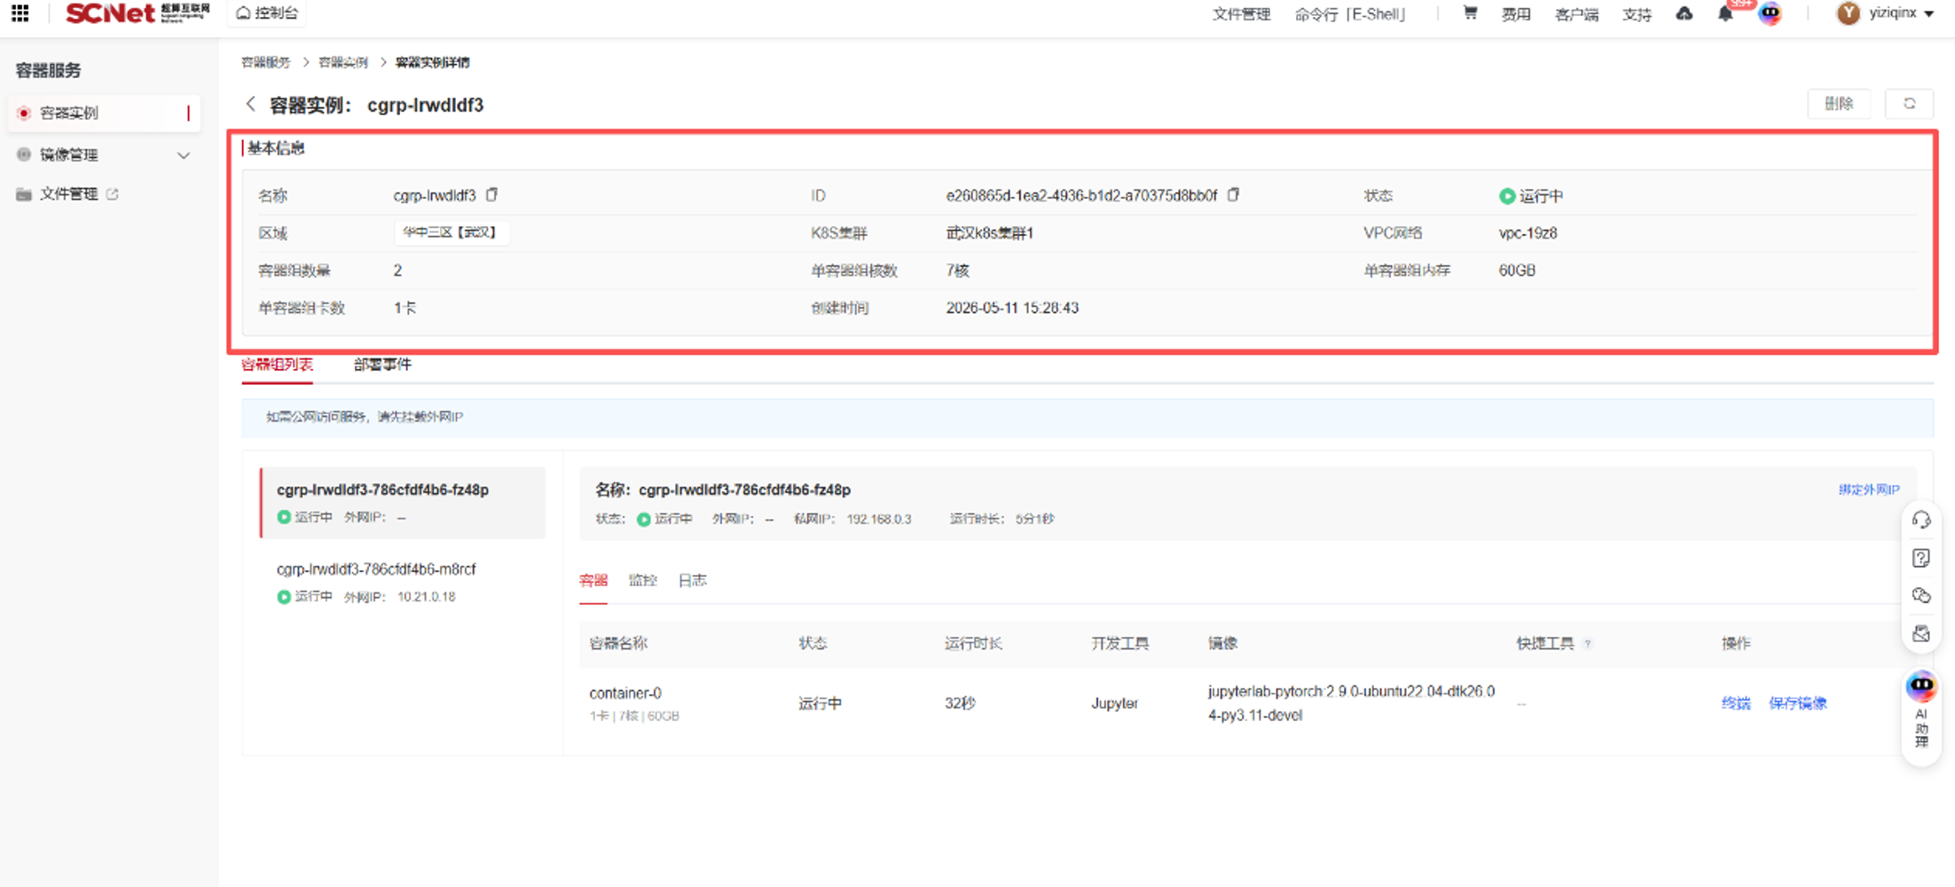Open the WeChat icon in floating toolbar
The width and height of the screenshot is (1955, 887).
pos(1921,595)
